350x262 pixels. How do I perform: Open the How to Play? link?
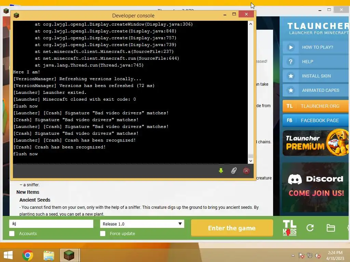(x=316, y=47)
